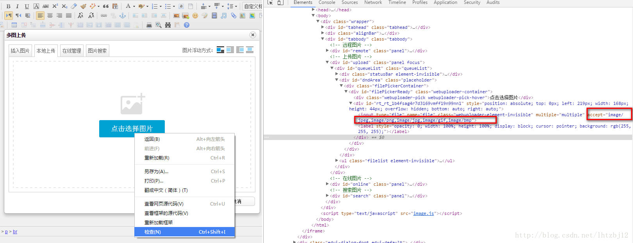Screen dimensions: 633x243
Task: Insert an anchor with the anchor icon
Action: click(123, 16)
